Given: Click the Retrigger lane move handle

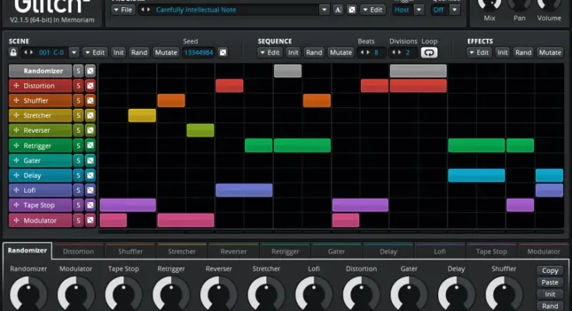Looking at the screenshot, I should point(16,145).
